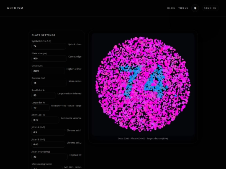This screenshot has height=169, width=226.
Task: Select the Dot size field showing 18
Action: 49,83
